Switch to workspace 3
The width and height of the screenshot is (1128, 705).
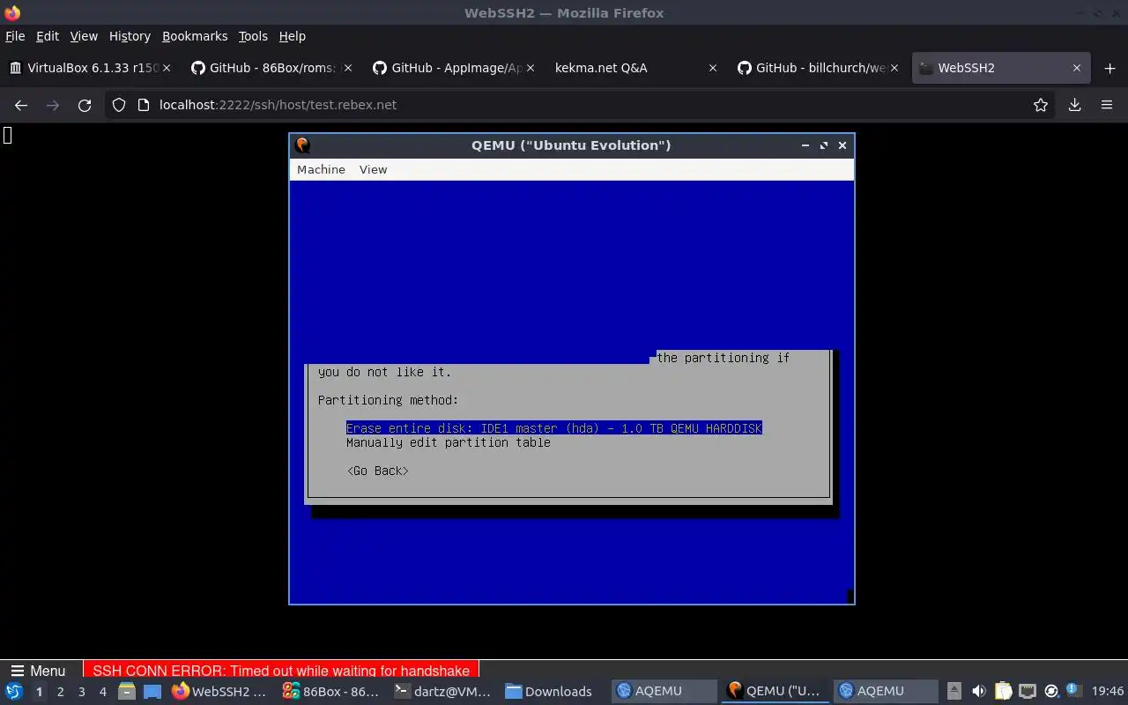[x=81, y=692]
